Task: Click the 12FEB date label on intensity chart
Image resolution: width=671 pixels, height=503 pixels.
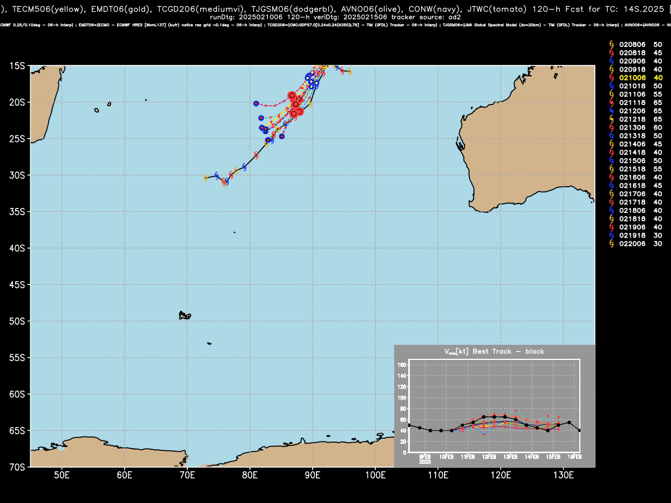Action: pos(489,457)
